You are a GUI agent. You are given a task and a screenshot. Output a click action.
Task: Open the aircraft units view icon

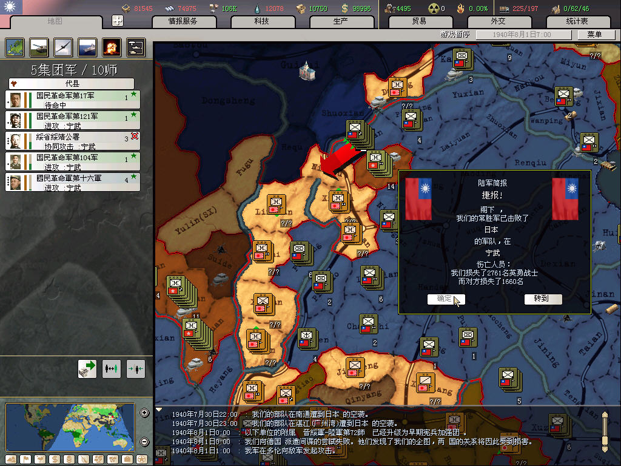63,47
